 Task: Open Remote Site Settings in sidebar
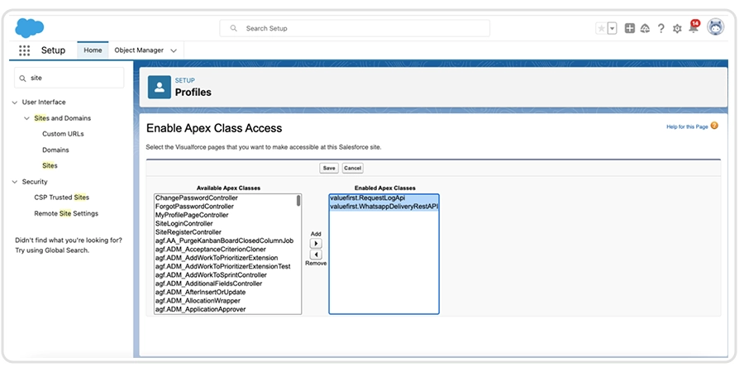66,213
